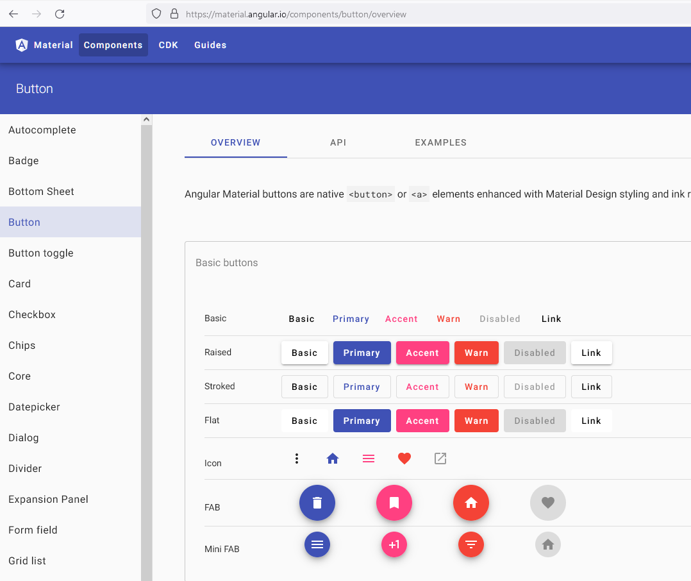
Task: Click the grey home disabled mini FAB
Action: (x=548, y=544)
